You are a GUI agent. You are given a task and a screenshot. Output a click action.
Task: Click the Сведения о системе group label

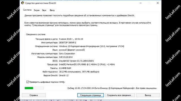(36, 34)
